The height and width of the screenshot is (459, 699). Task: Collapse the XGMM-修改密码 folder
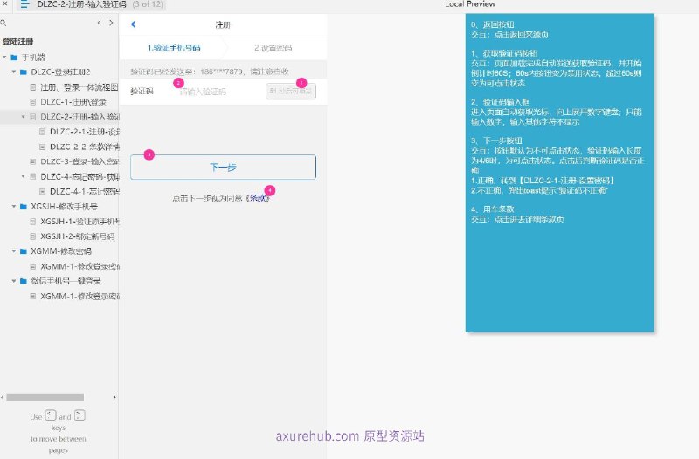[14, 251]
